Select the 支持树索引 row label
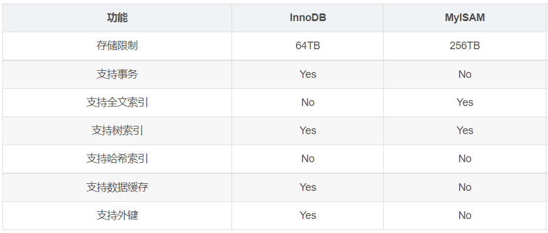The image size is (548, 233). tap(117, 131)
